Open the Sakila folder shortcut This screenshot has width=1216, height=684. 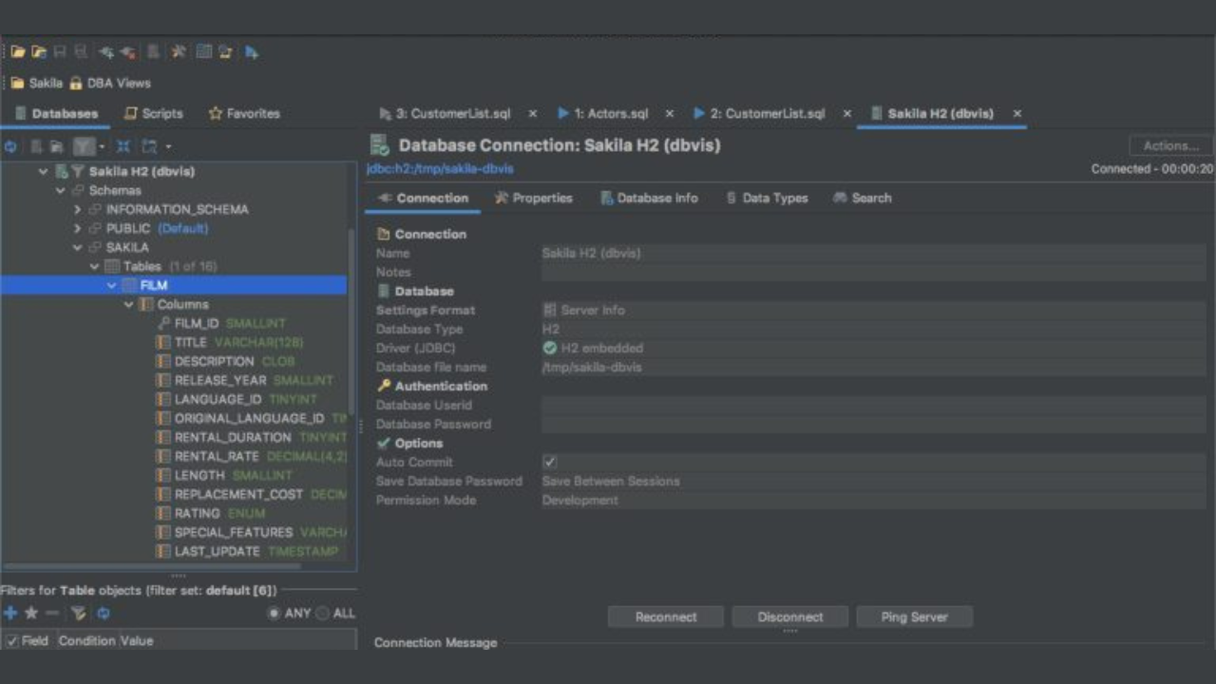[x=36, y=83]
